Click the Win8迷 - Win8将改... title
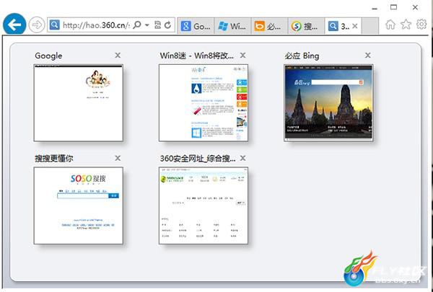Viewport: 433px width, 292px height. [196, 56]
